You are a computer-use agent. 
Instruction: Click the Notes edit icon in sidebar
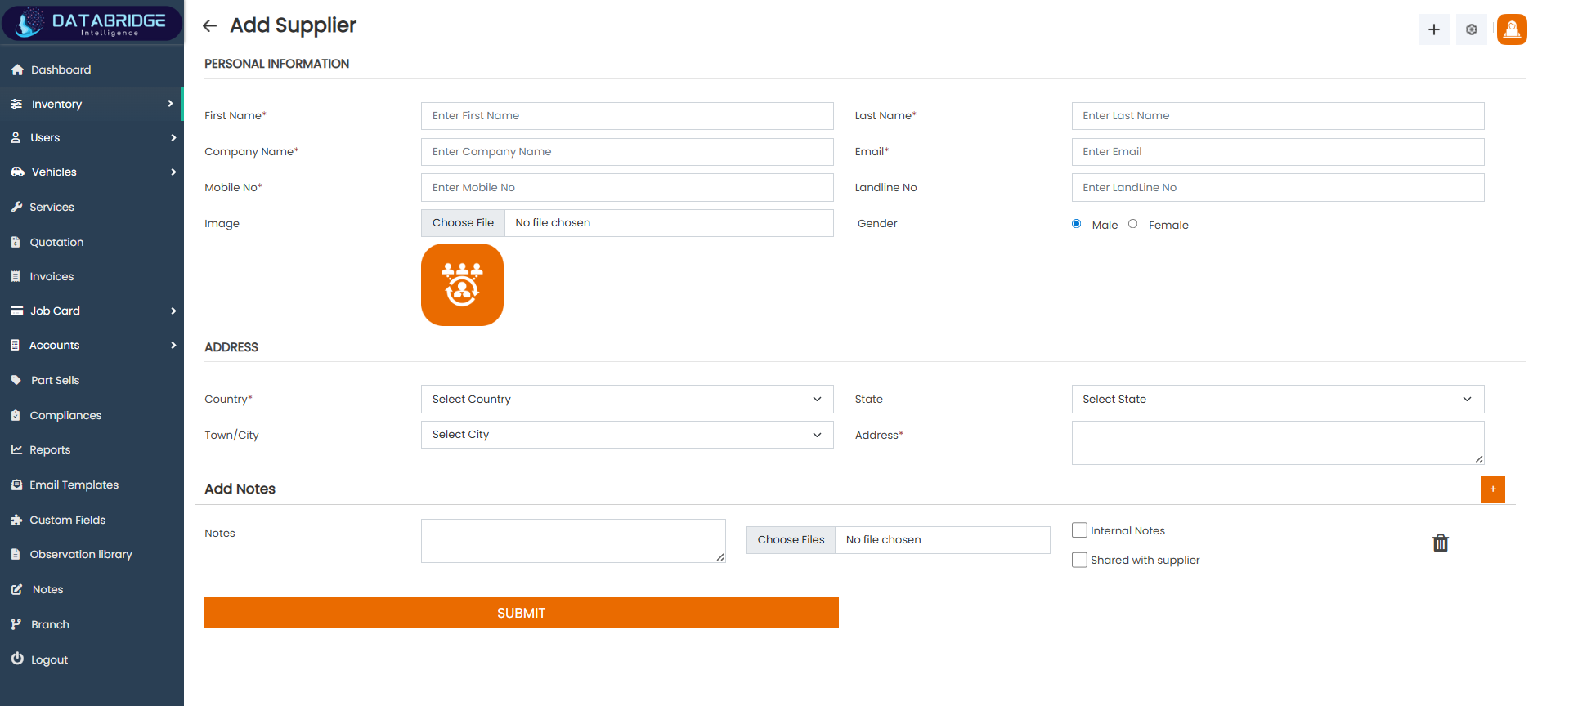click(x=16, y=590)
